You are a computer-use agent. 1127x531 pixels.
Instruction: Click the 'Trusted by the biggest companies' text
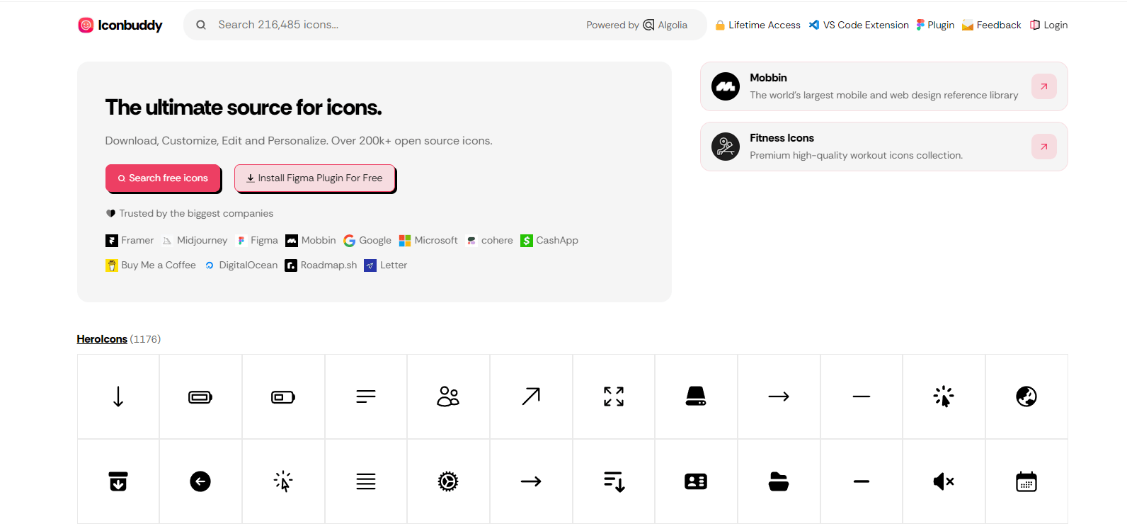tap(196, 214)
